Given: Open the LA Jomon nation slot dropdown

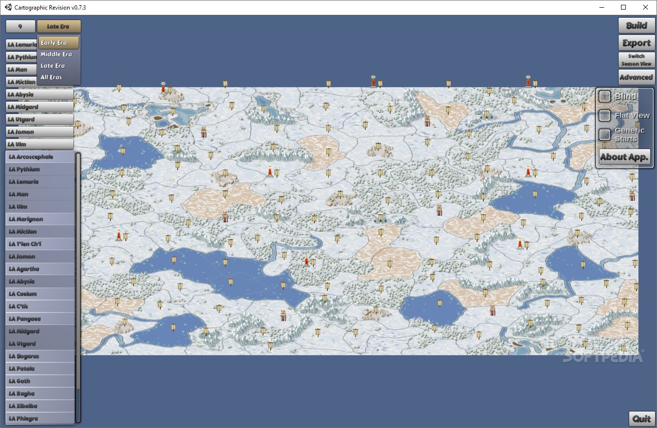Looking at the screenshot, I should tap(40, 132).
